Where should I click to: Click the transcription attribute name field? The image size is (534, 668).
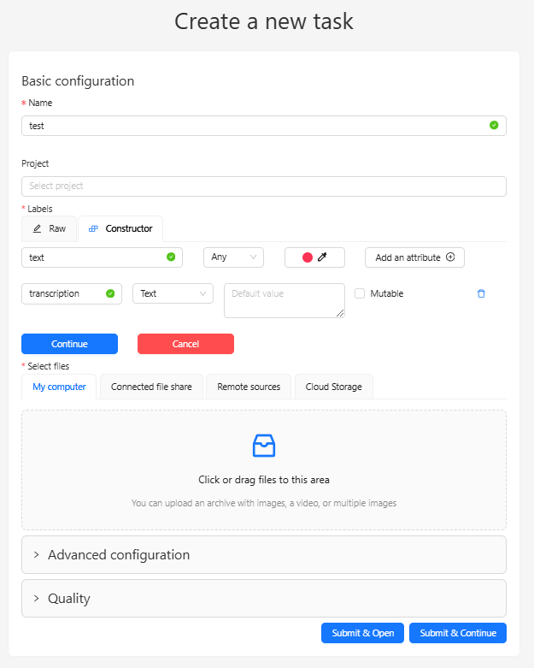coord(72,293)
